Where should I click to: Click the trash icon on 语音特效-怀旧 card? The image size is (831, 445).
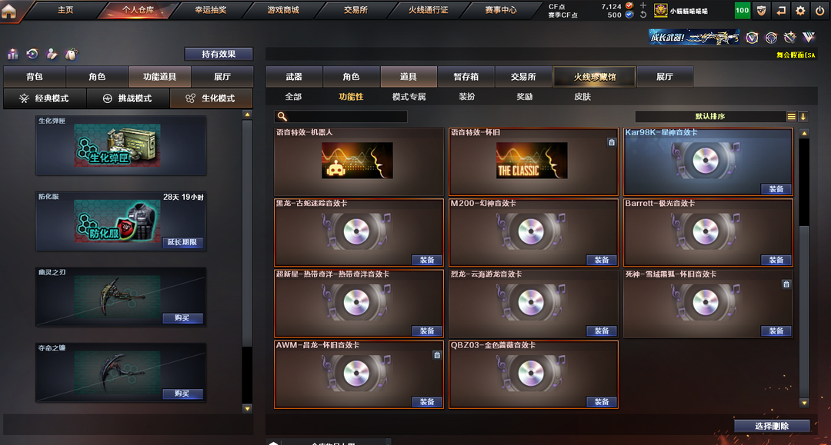coord(612,142)
